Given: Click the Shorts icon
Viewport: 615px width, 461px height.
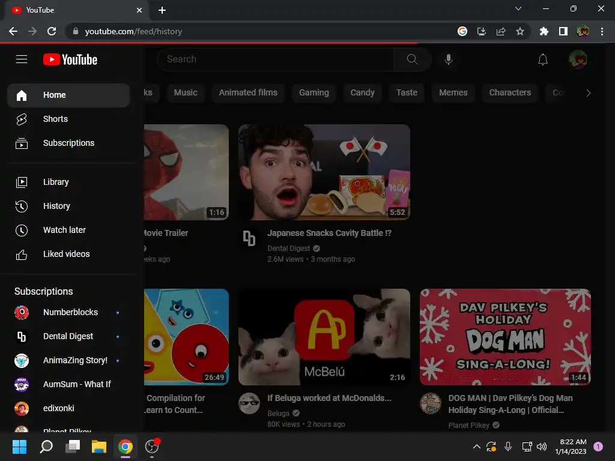Looking at the screenshot, I should [x=22, y=119].
